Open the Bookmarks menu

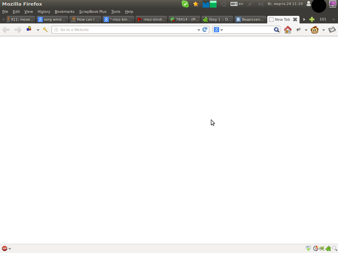[x=64, y=12]
